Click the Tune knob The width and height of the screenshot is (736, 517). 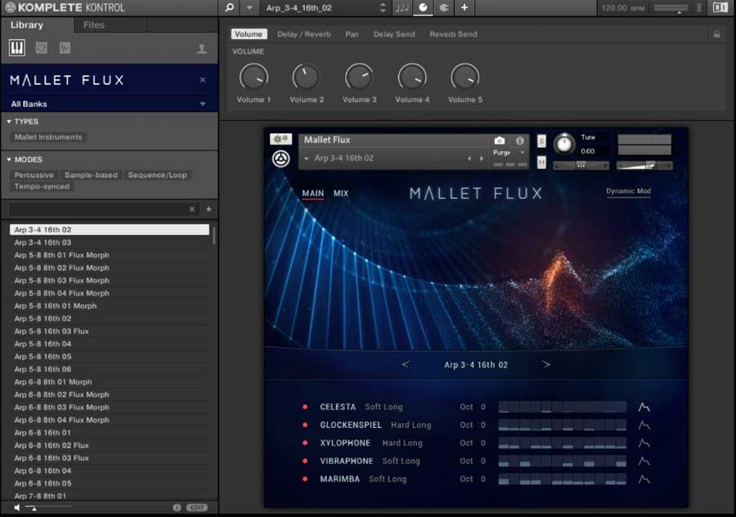pyautogui.click(x=564, y=144)
